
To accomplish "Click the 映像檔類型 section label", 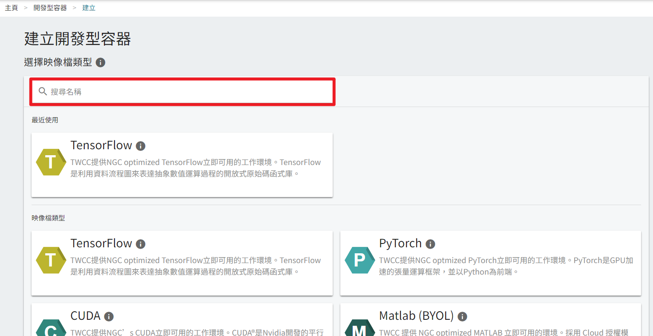I will tap(48, 218).
